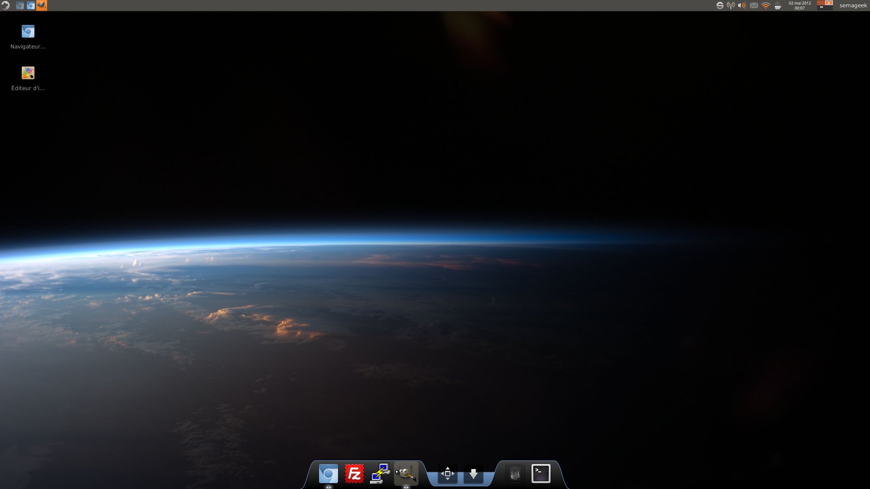Open the clock showing 02 mai 2012
The width and height of the screenshot is (870, 489).
(800, 5)
